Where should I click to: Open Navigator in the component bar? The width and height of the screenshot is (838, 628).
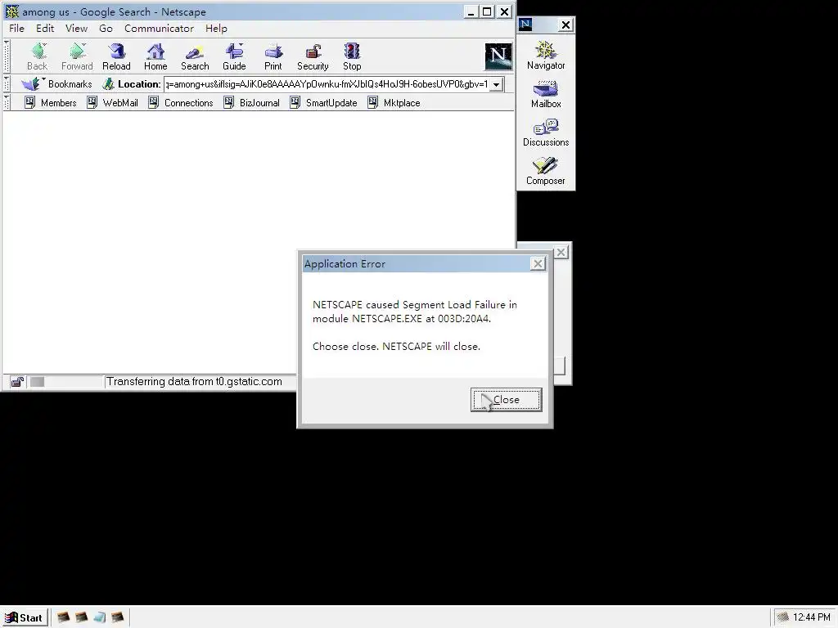[546, 56]
